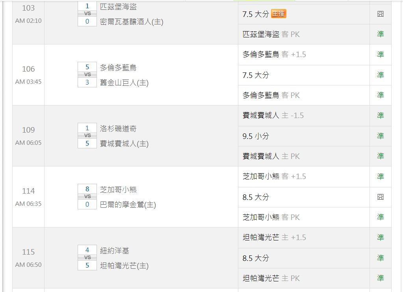The height and width of the screenshot is (292, 403).
Task: Select the 多倫多藍鳥 客 +1.5 prediction
Action: [x=274, y=54]
